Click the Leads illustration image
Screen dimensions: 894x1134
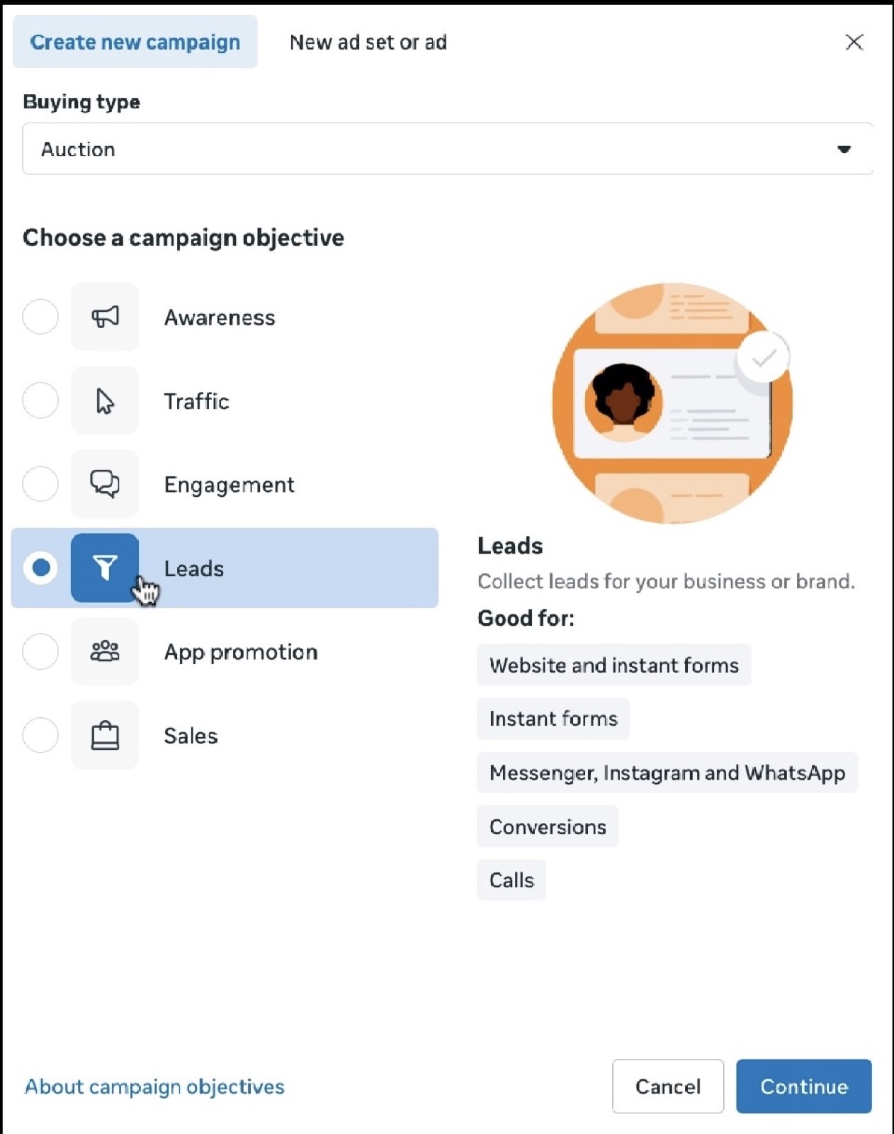coord(672,403)
